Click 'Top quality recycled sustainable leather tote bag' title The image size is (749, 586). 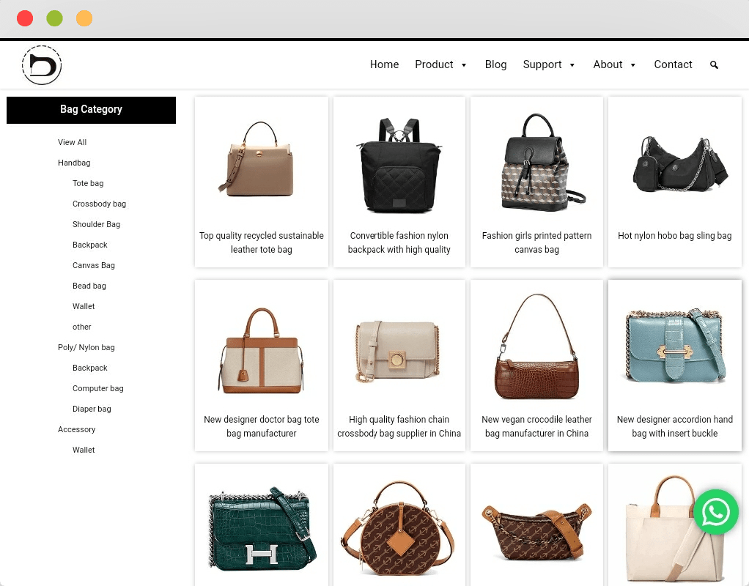coord(262,242)
